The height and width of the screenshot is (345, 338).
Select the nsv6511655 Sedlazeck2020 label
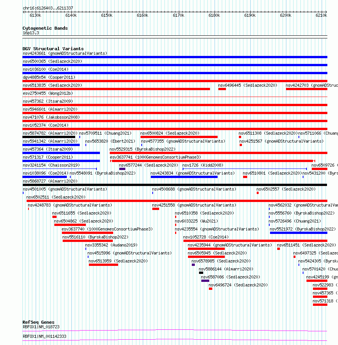tap(82, 213)
